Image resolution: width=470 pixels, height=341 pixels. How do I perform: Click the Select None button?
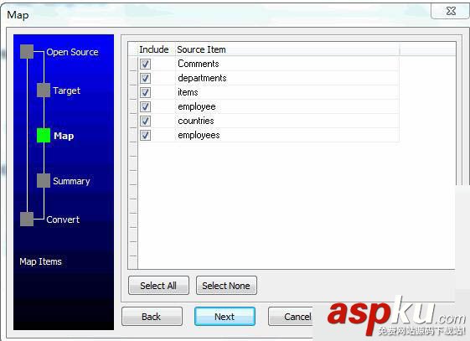pos(226,286)
